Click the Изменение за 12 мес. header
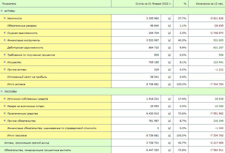This screenshot has height=153, width=225. tap(206, 4)
